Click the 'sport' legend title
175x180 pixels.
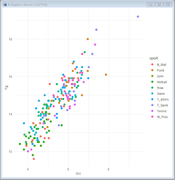[153, 58]
